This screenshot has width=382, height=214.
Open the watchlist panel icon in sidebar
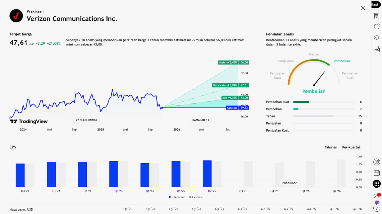tap(377, 16)
